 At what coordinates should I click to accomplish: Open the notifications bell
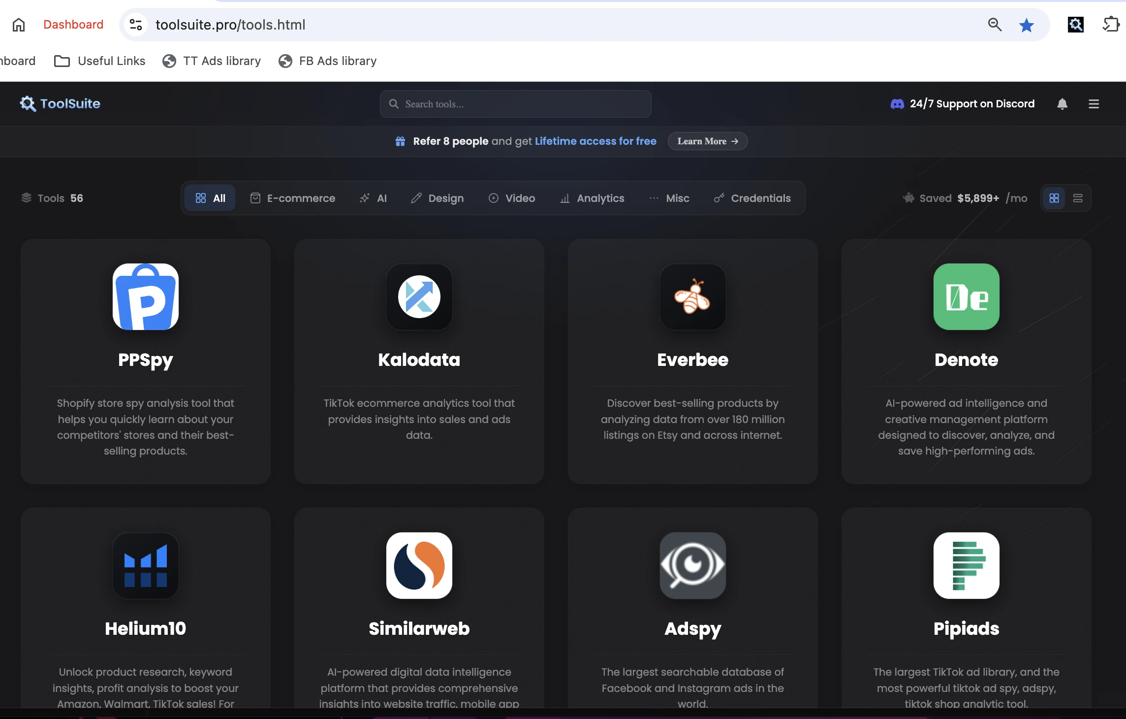(x=1062, y=104)
